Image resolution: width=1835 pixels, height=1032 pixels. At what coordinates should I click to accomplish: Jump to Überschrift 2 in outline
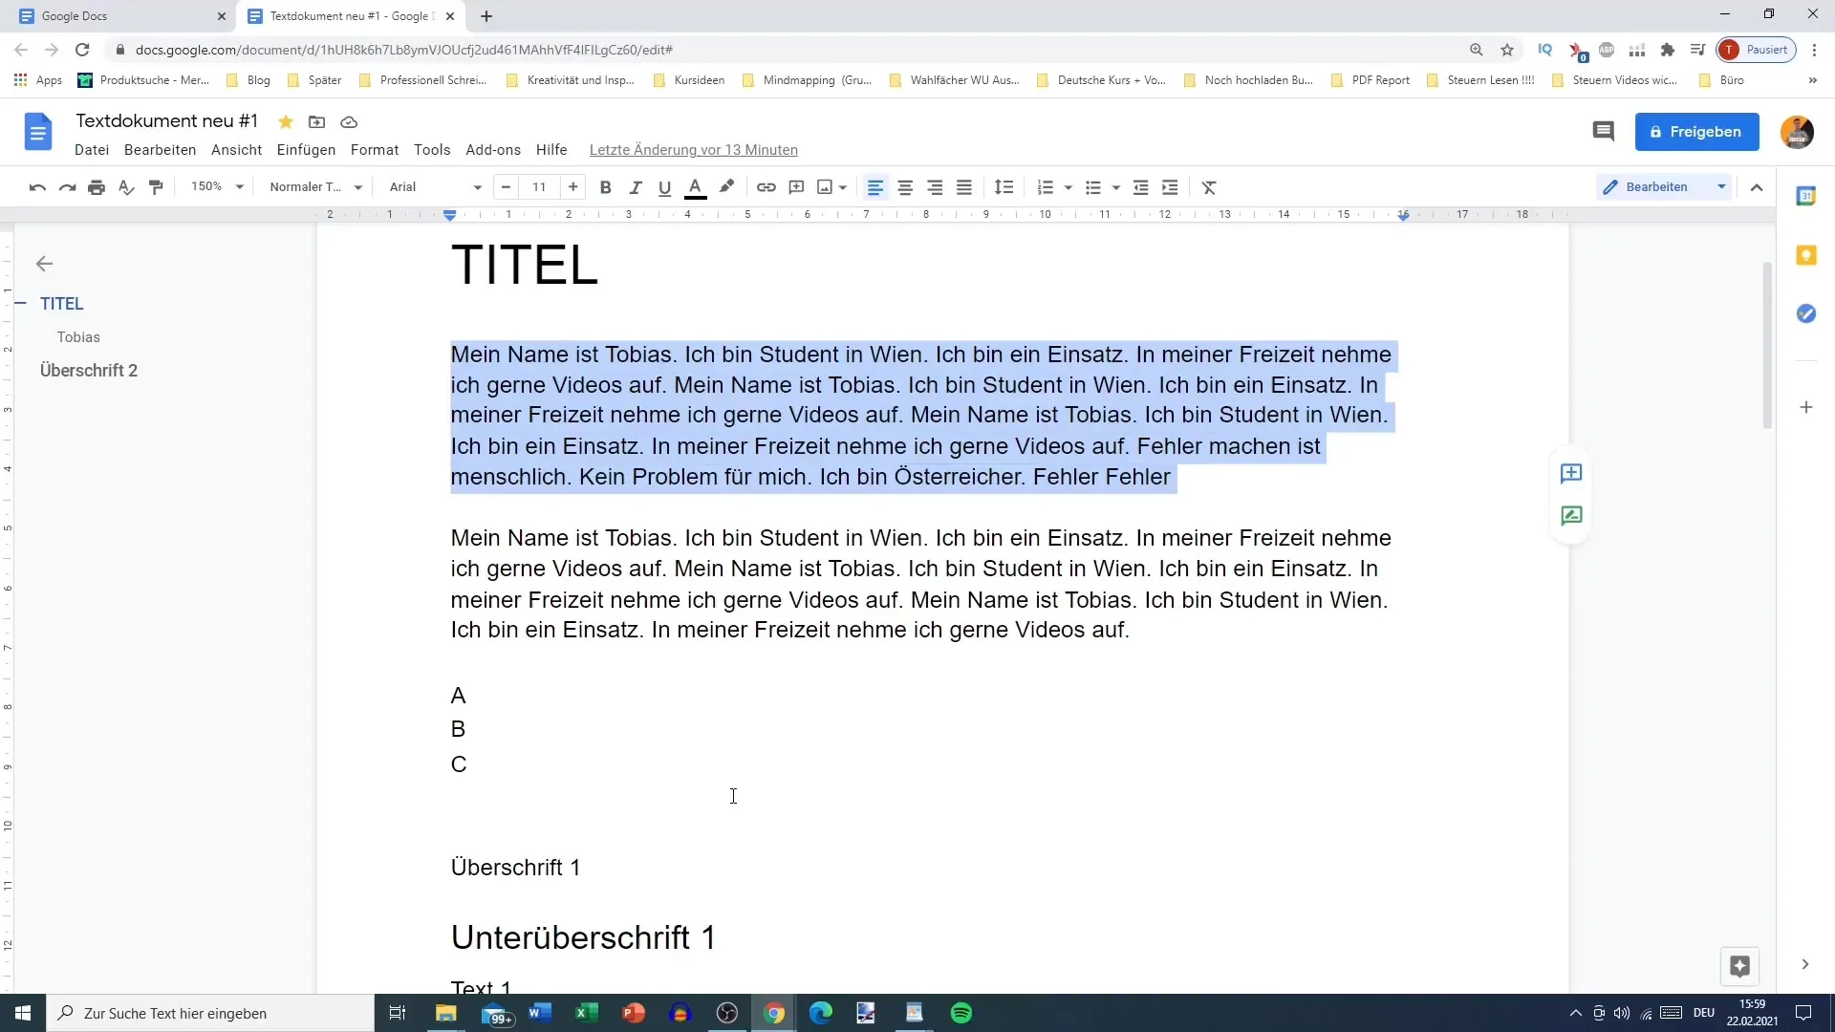tap(89, 371)
